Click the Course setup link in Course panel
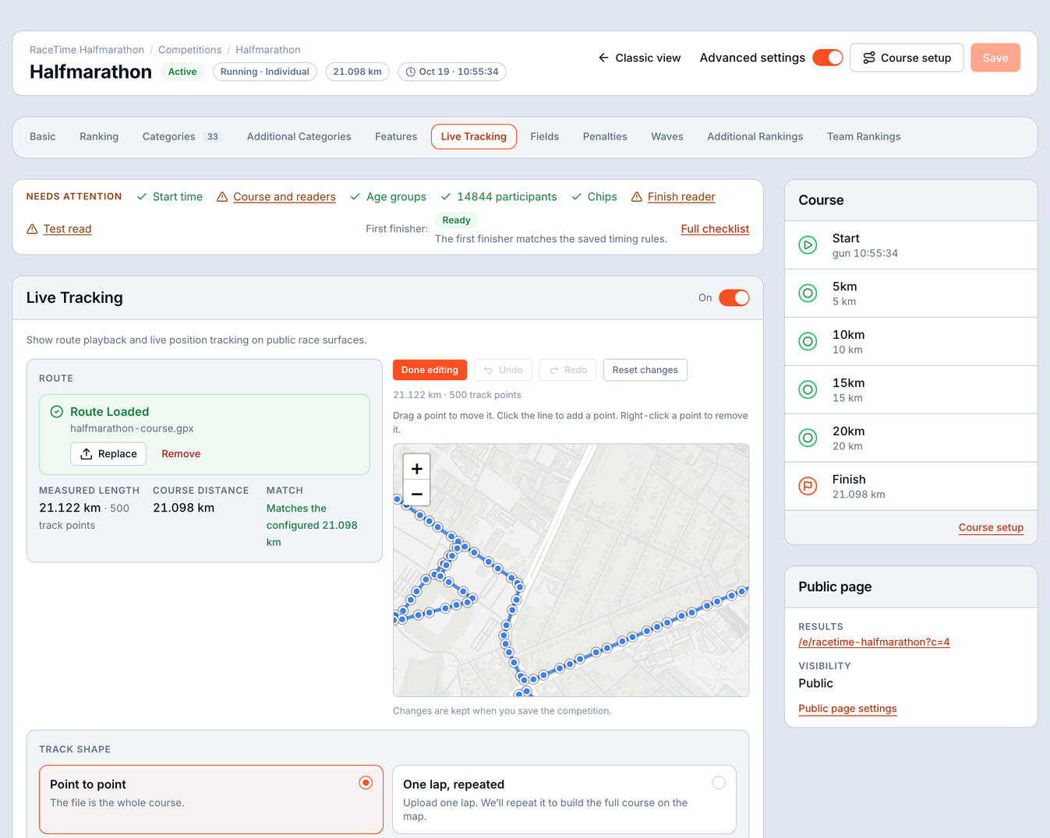 click(991, 527)
